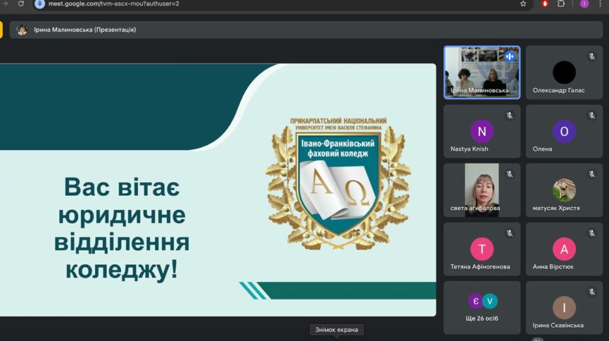The image size is (609, 341).
Task: Click the muted mic icon on матусяк Христя tile
Action: pyautogui.click(x=592, y=174)
